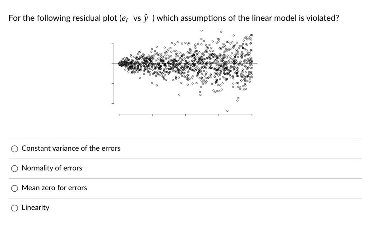The image size is (368, 225).
Task: Click the horizontal axis of the residual plot
Action: pos(185,115)
